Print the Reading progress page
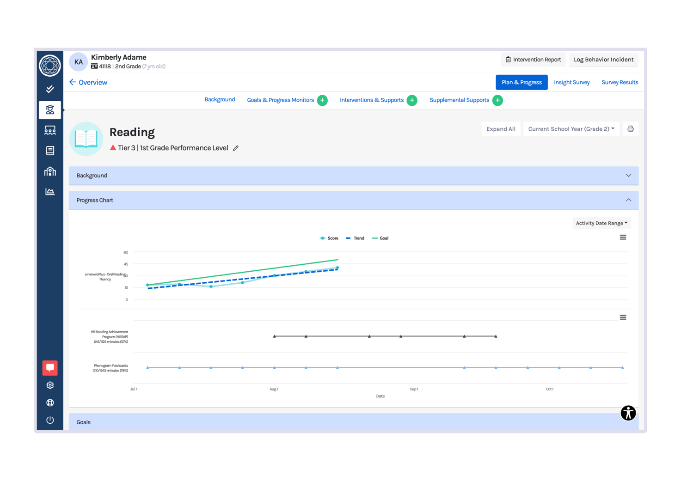The height and width of the screenshot is (481, 681). click(x=630, y=129)
